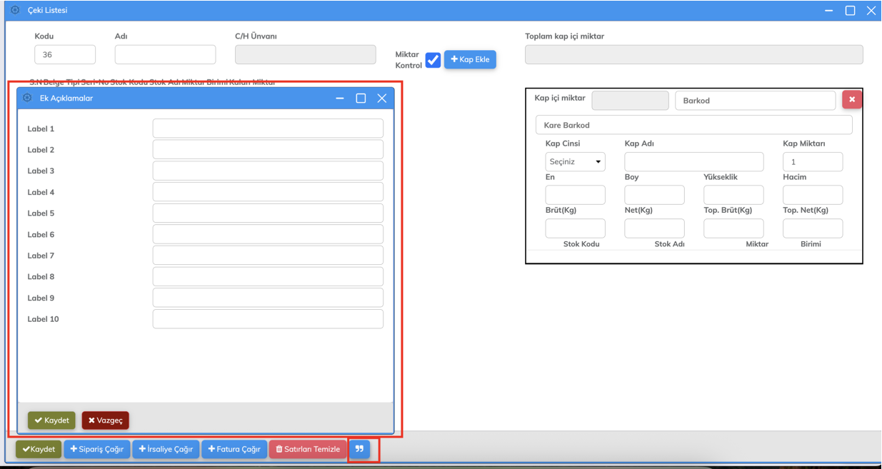Click the red X remove container button
882x469 pixels.
pyautogui.click(x=851, y=100)
